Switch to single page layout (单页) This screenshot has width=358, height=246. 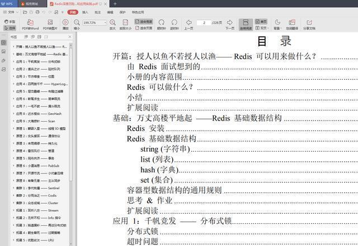[261, 22]
